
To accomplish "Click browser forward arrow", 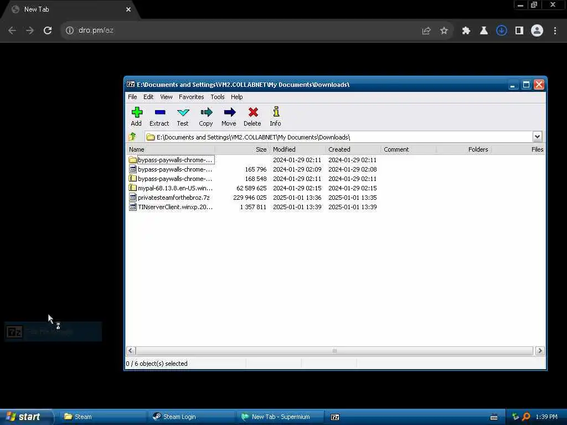I will coord(30,30).
